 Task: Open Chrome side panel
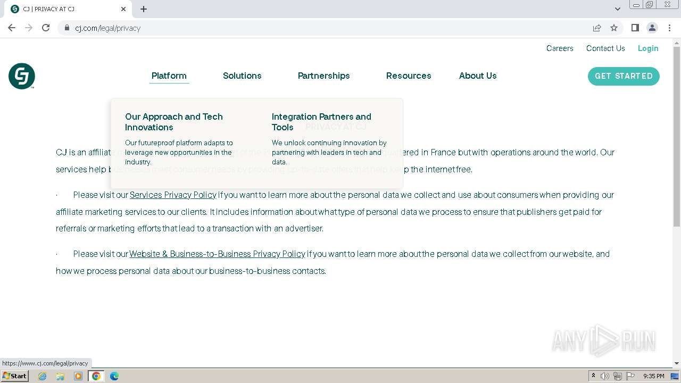(x=635, y=28)
